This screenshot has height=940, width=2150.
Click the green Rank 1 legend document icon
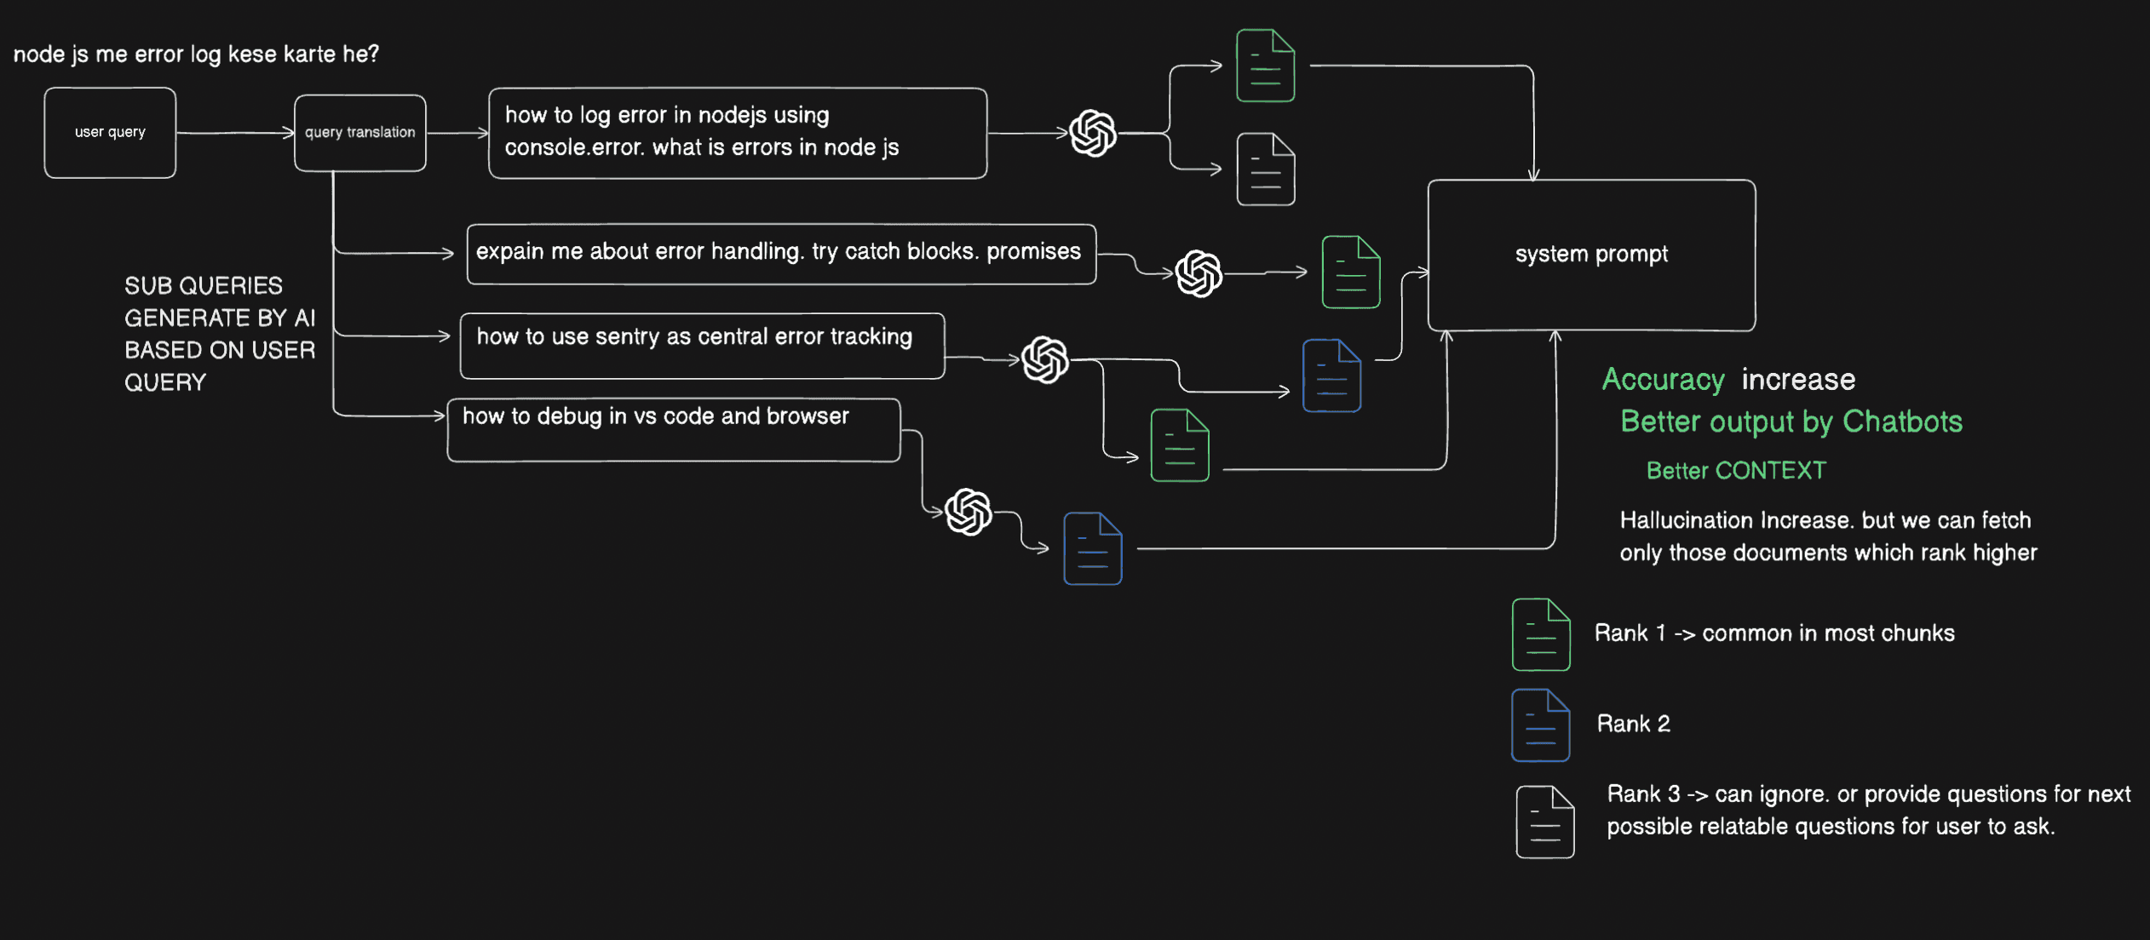click(1541, 634)
